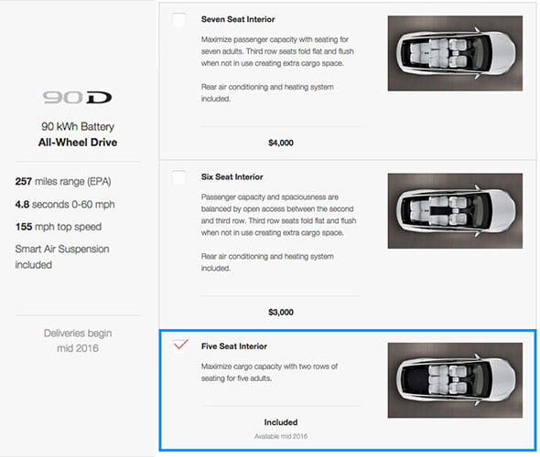
Task: Click the 4.8 seconds 0-60 mph spec
Action: point(65,204)
